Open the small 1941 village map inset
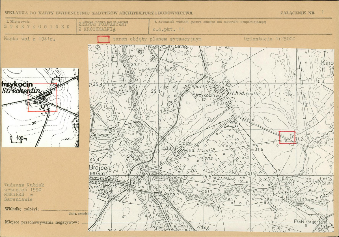Image resolution: width=339 pixels, height=237 pixels. coord(40,108)
